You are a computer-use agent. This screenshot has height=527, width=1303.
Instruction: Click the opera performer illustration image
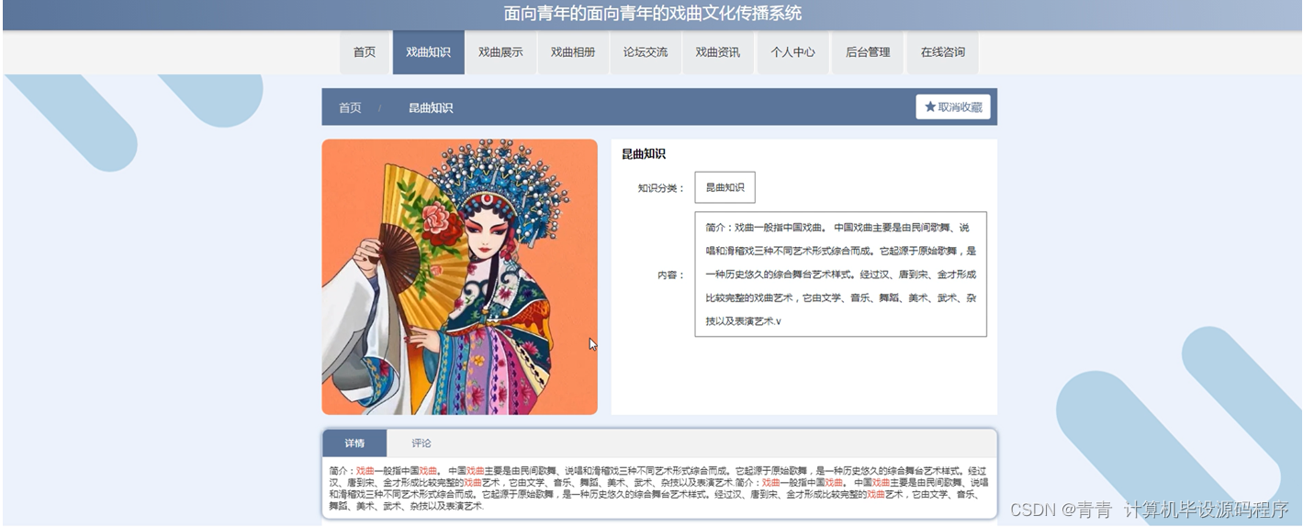coord(459,276)
